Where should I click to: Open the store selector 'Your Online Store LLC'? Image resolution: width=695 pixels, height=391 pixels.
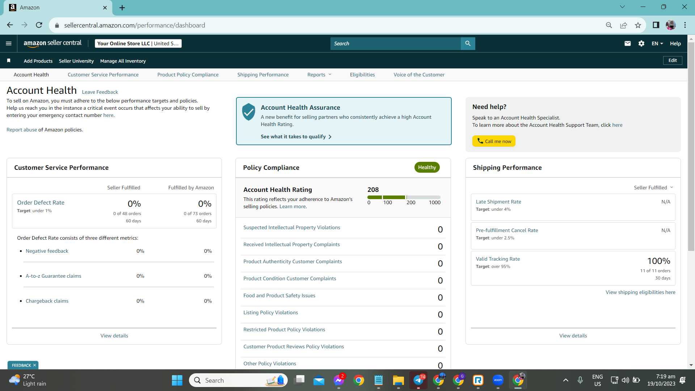pos(138,43)
